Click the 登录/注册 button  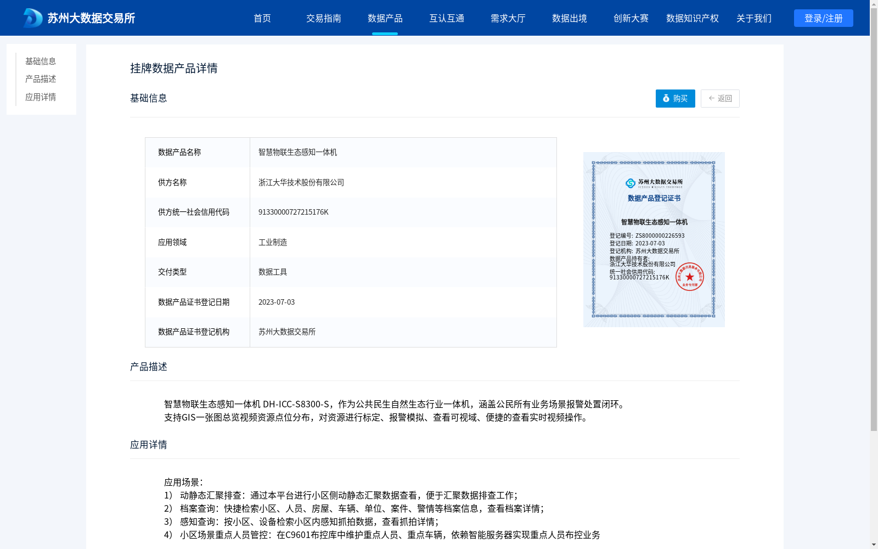pos(824,18)
